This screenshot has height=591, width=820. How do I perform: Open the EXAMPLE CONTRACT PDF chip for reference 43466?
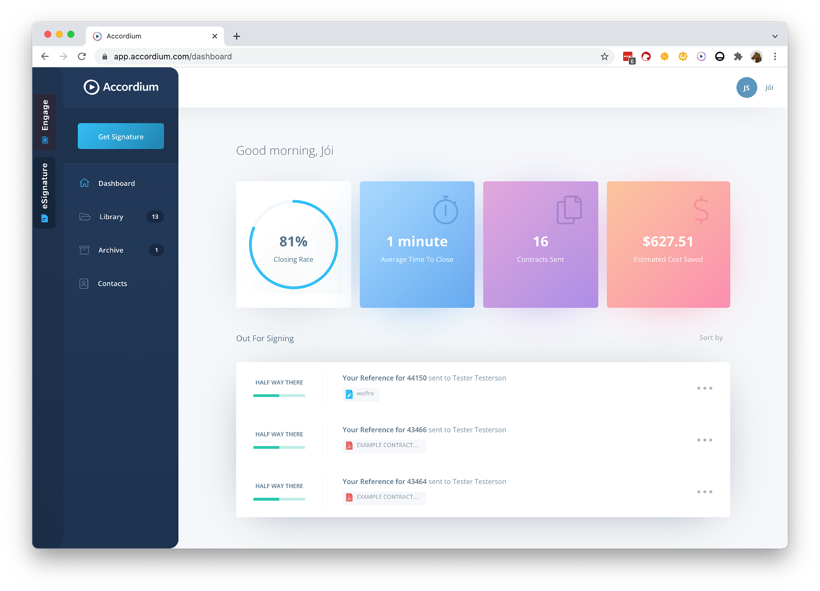[384, 446]
